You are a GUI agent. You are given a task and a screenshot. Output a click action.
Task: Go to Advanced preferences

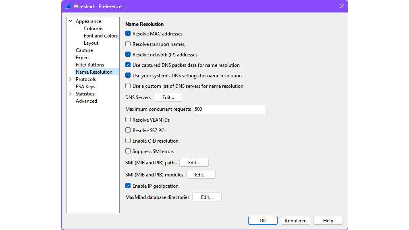(x=86, y=101)
